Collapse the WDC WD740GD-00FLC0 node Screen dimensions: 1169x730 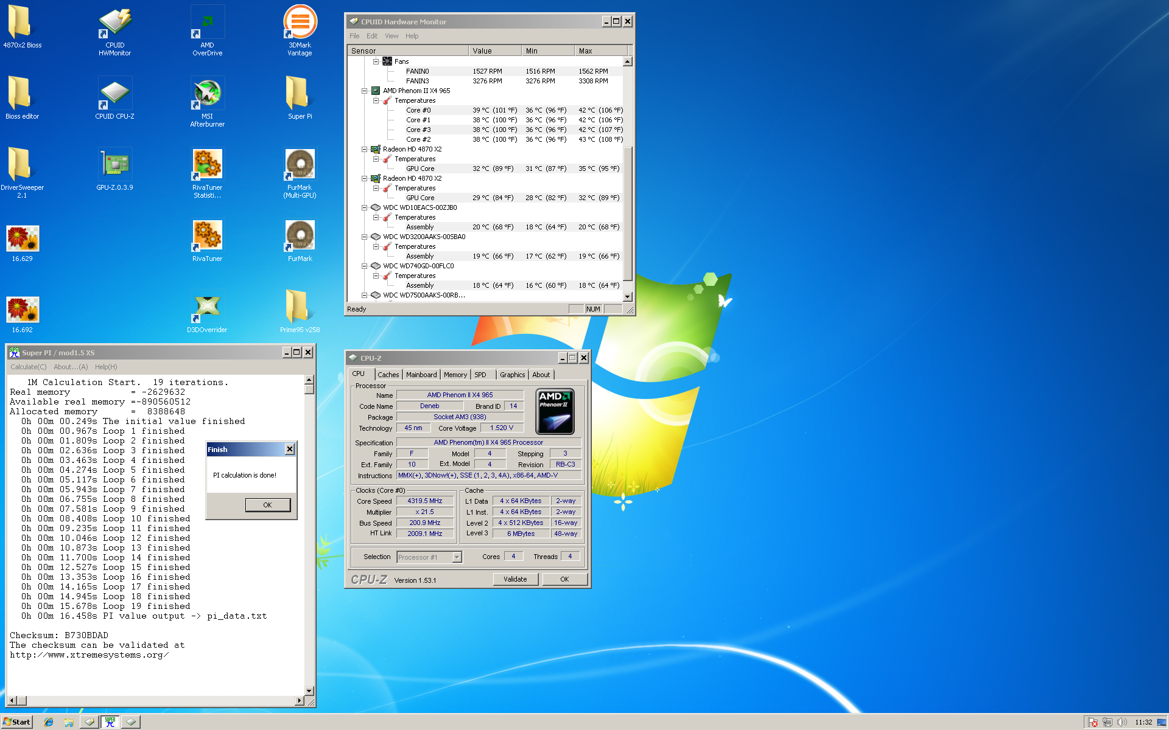pyautogui.click(x=365, y=266)
